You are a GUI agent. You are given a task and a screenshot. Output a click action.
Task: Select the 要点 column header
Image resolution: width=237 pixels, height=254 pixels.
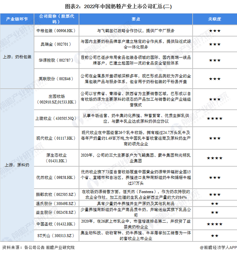(x=136, y=19)
